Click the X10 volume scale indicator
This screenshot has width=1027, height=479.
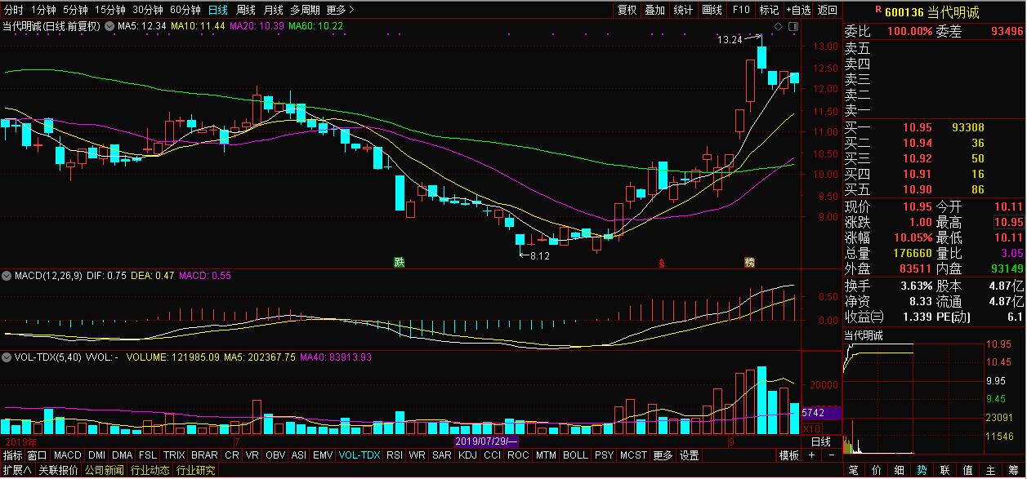point(811,428)
